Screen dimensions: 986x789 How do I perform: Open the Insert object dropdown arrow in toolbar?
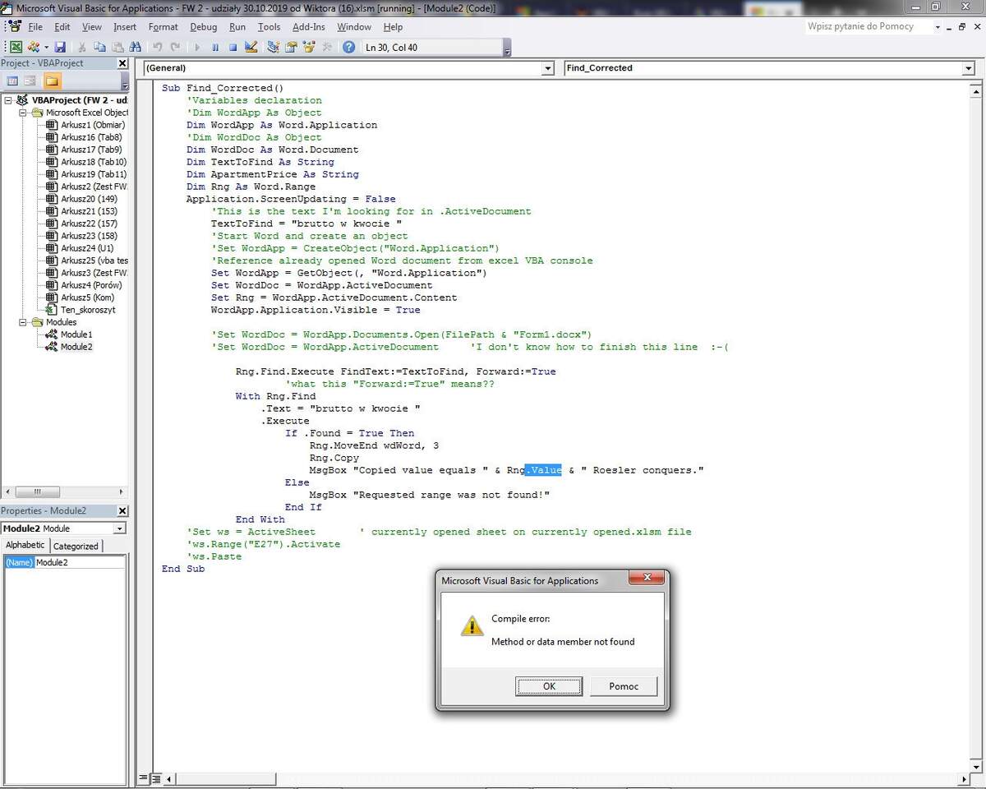[46, 48]
